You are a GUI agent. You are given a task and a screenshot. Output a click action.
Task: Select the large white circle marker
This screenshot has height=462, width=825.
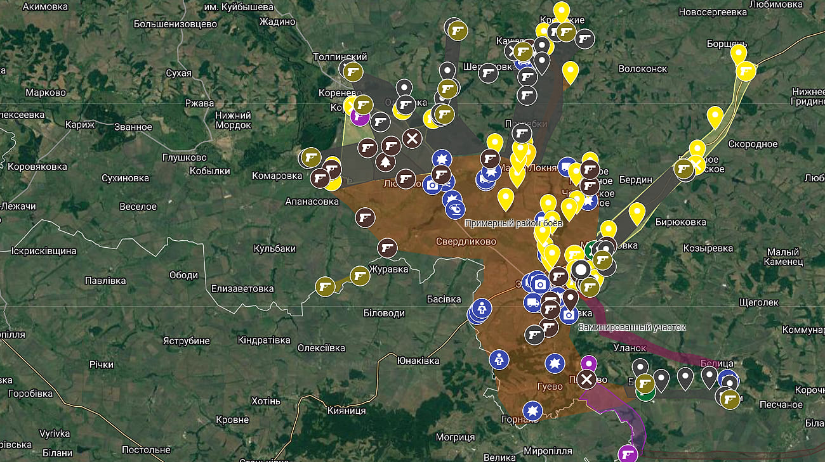[580, 269]
